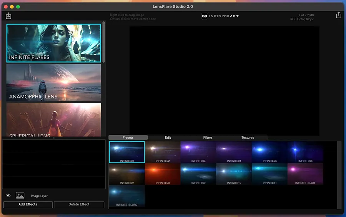Screen dimensions: 346x217
Task: Click the import image icon at top left
Action: pos(9,16)
